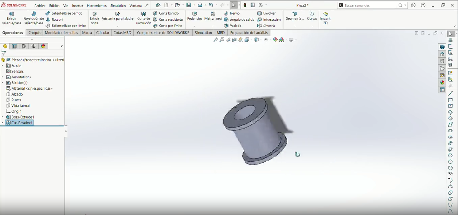The width and height of the screenshot is (458, 215).
Task: Select Matriz lineal tool
Action: coord(213,16)
